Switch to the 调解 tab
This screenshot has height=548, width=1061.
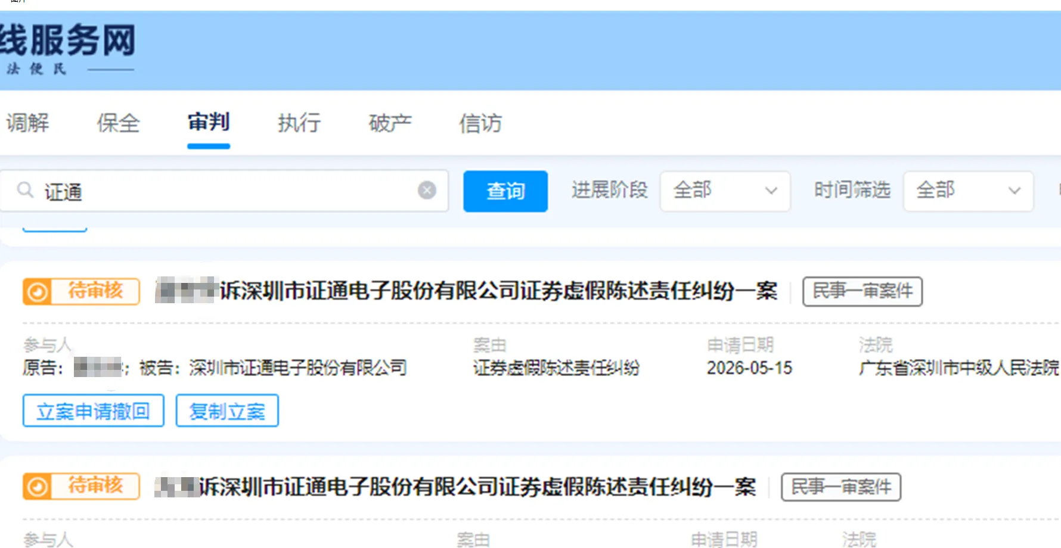click(x=28, y=123)
